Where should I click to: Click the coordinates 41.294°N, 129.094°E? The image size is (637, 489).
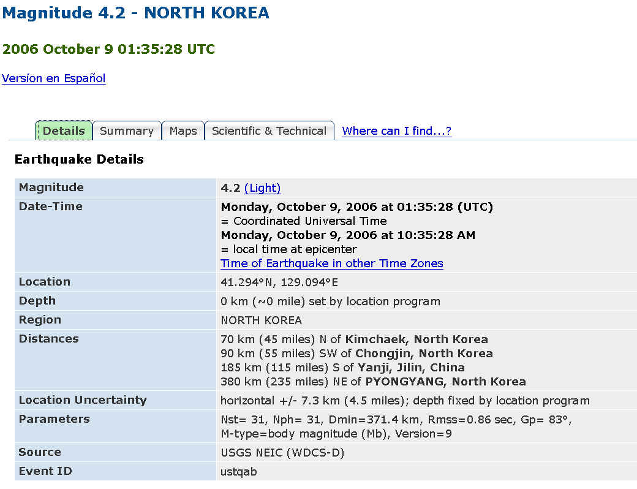coord(279,282)
